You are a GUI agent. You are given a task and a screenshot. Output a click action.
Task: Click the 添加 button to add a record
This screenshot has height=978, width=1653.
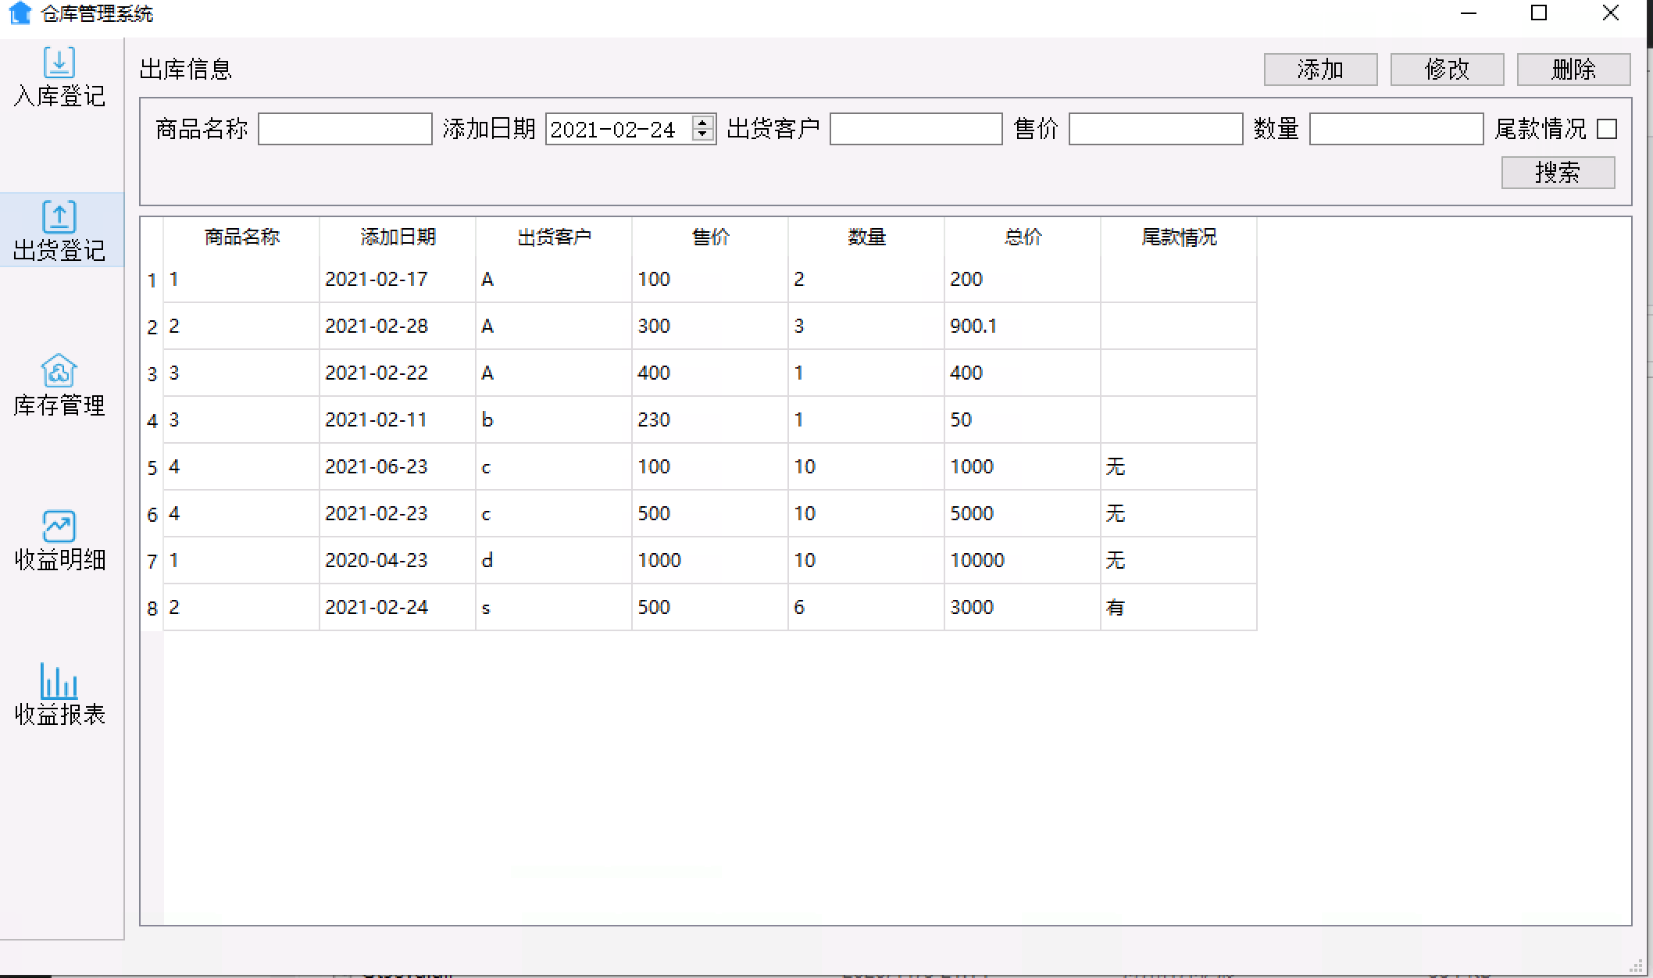[1320, 69]
